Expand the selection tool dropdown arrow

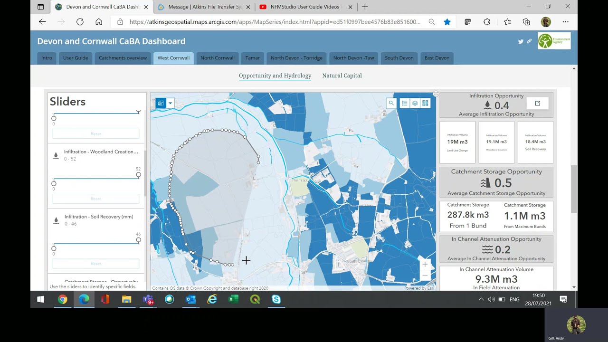coord(170,103)
